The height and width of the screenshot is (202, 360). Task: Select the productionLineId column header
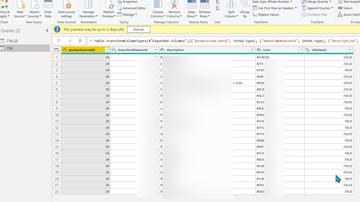tap(86, 50)
